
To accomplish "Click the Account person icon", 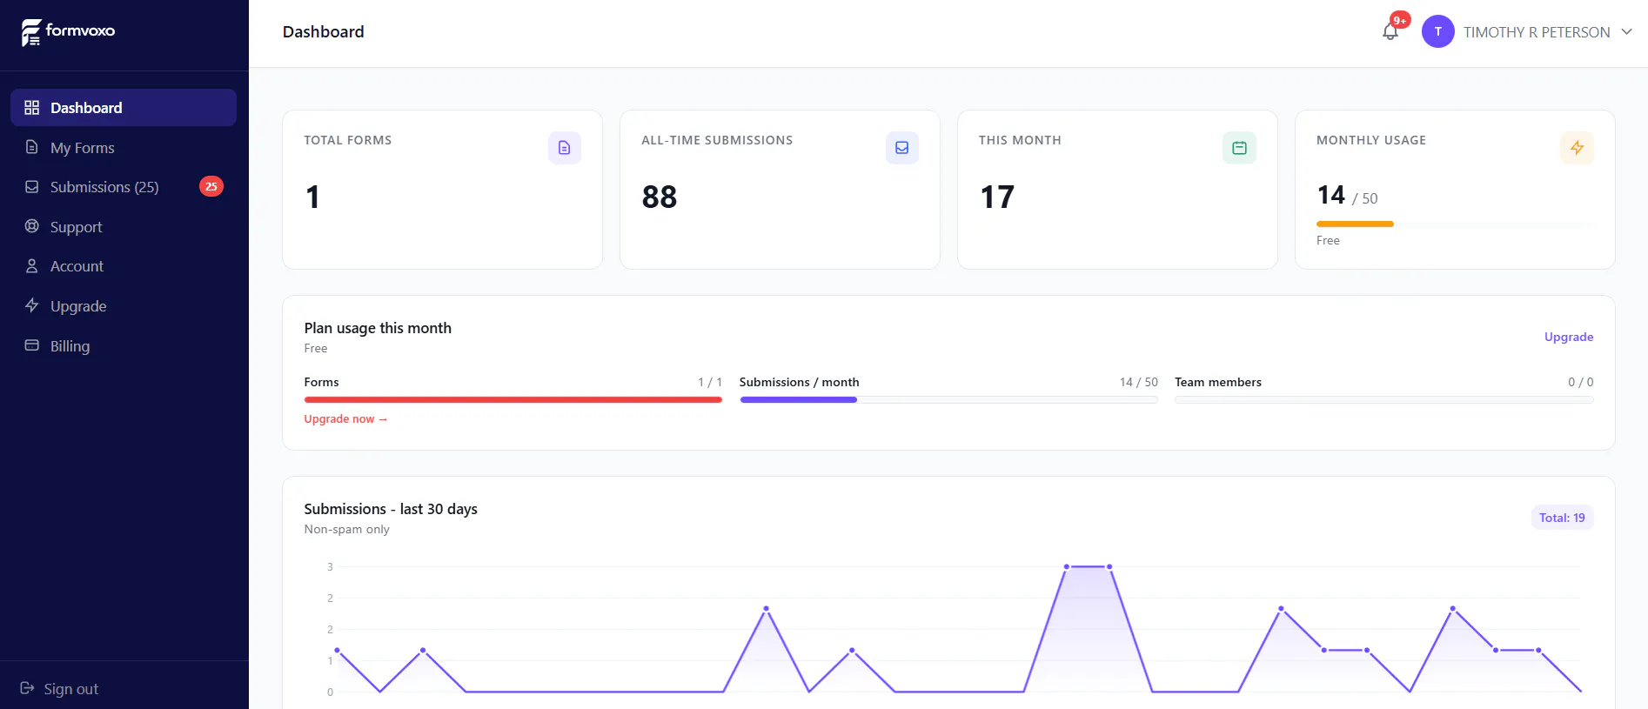I will click(x=32, y=266).
